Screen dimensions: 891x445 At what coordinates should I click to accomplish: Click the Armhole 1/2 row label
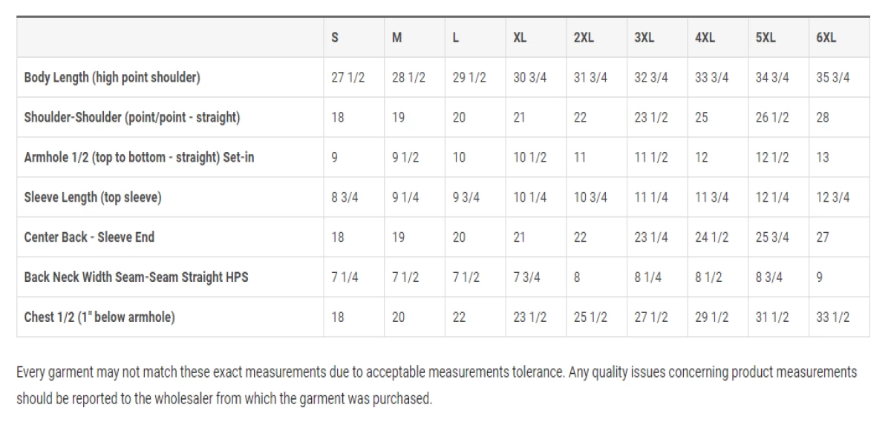[x=139, y=157]
